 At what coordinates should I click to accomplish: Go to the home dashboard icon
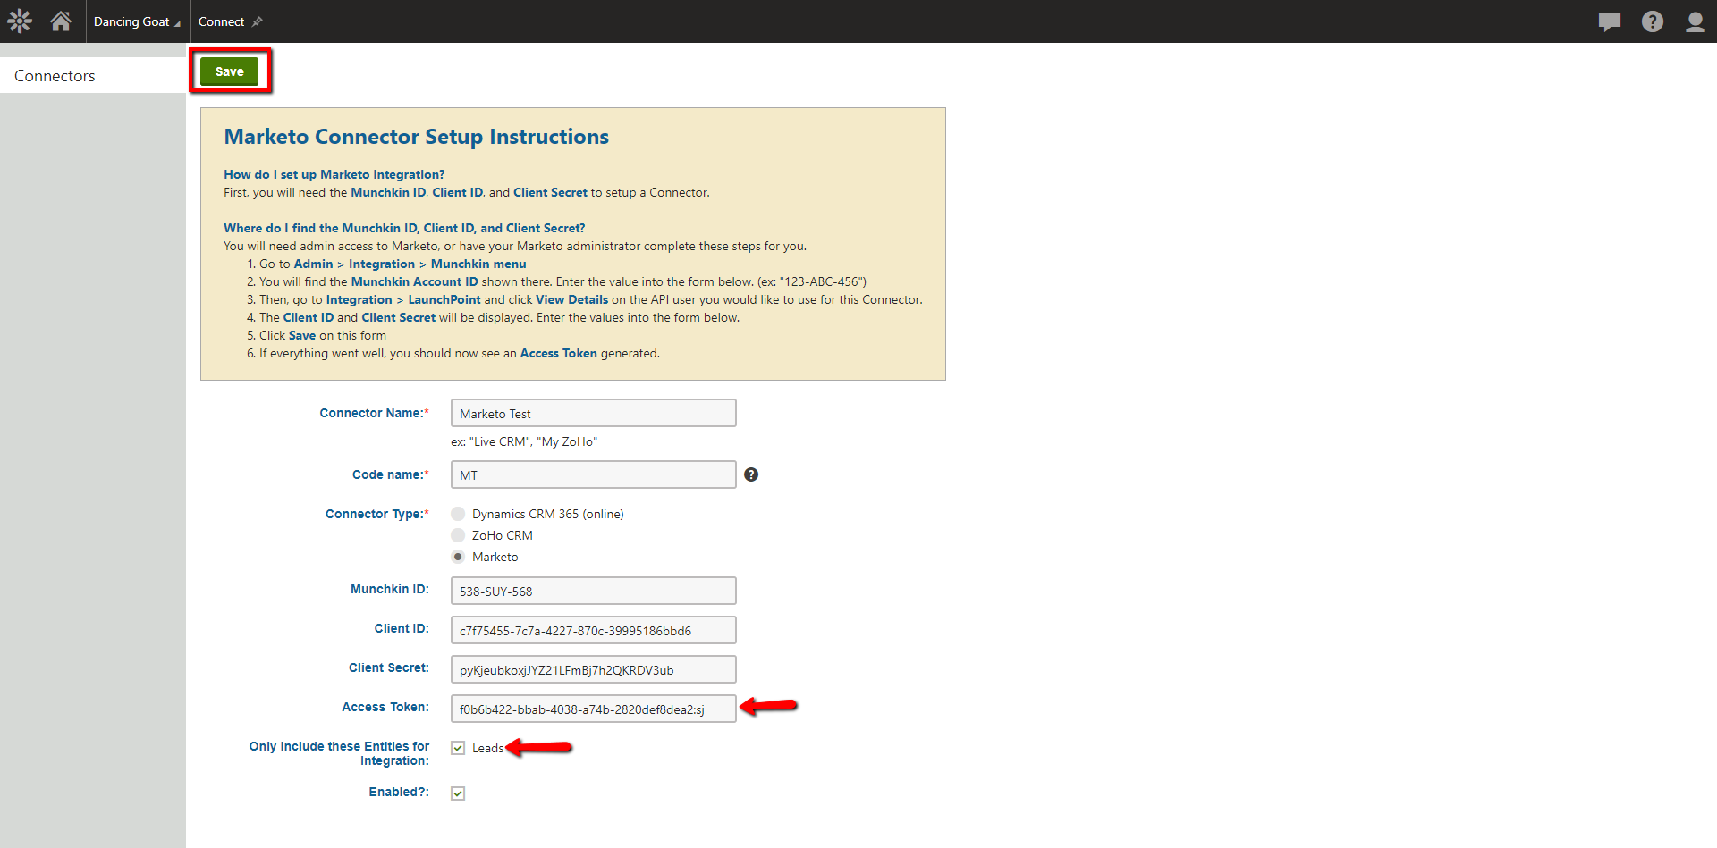(x=61, y=21)
